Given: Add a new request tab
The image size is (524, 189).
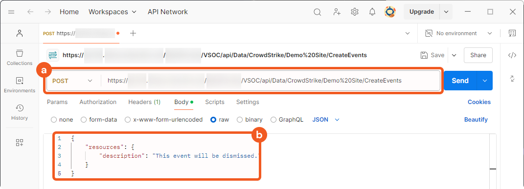Looking at the screenshot, I should coord(133,33).
